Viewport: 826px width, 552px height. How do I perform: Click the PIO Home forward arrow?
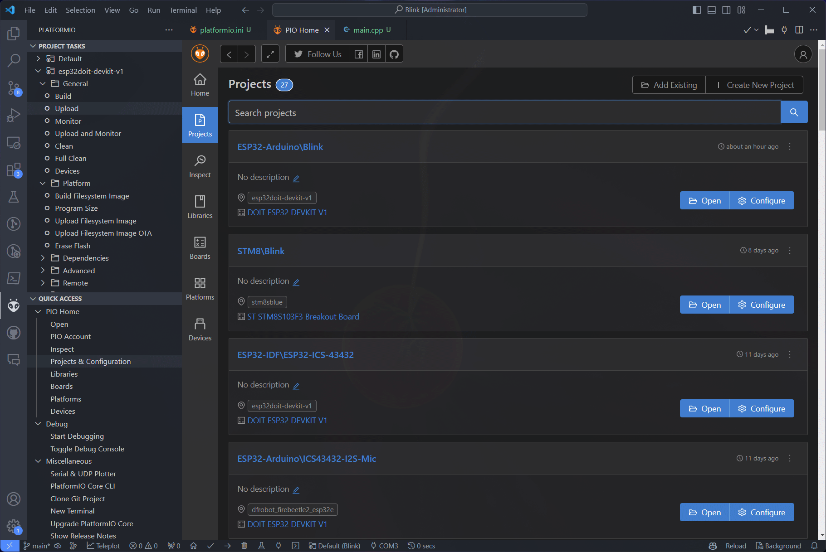(246, 54)
